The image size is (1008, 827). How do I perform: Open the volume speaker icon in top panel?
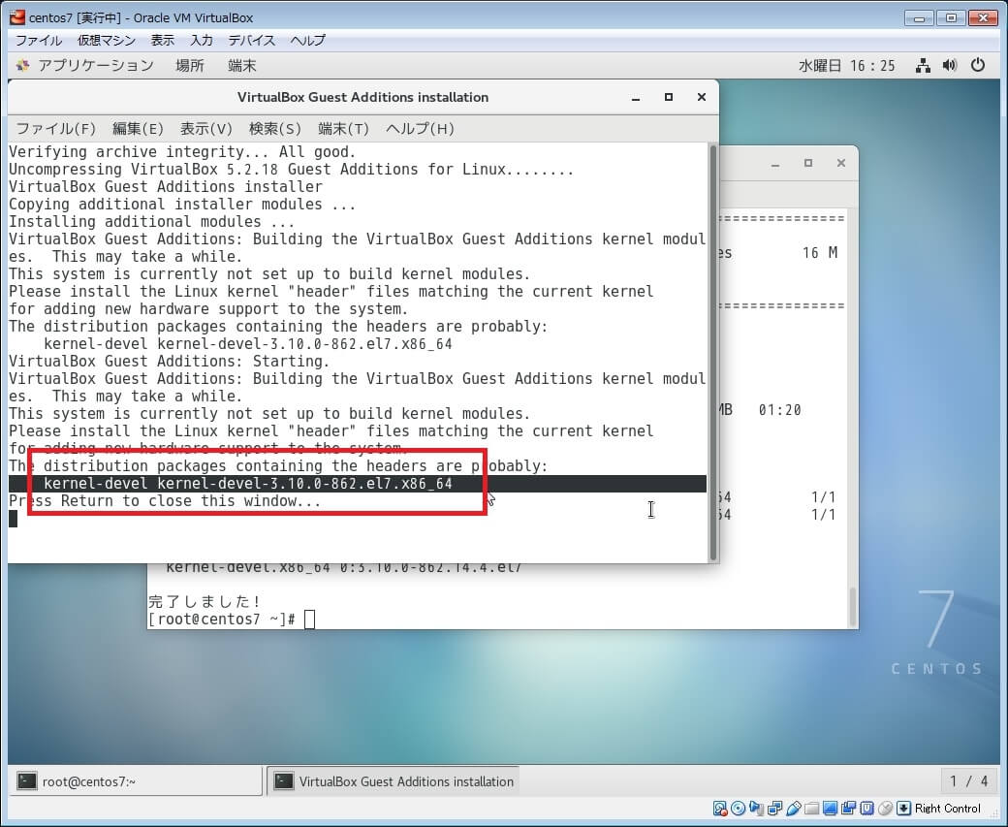pyautogui.click(x=949, y=66)
